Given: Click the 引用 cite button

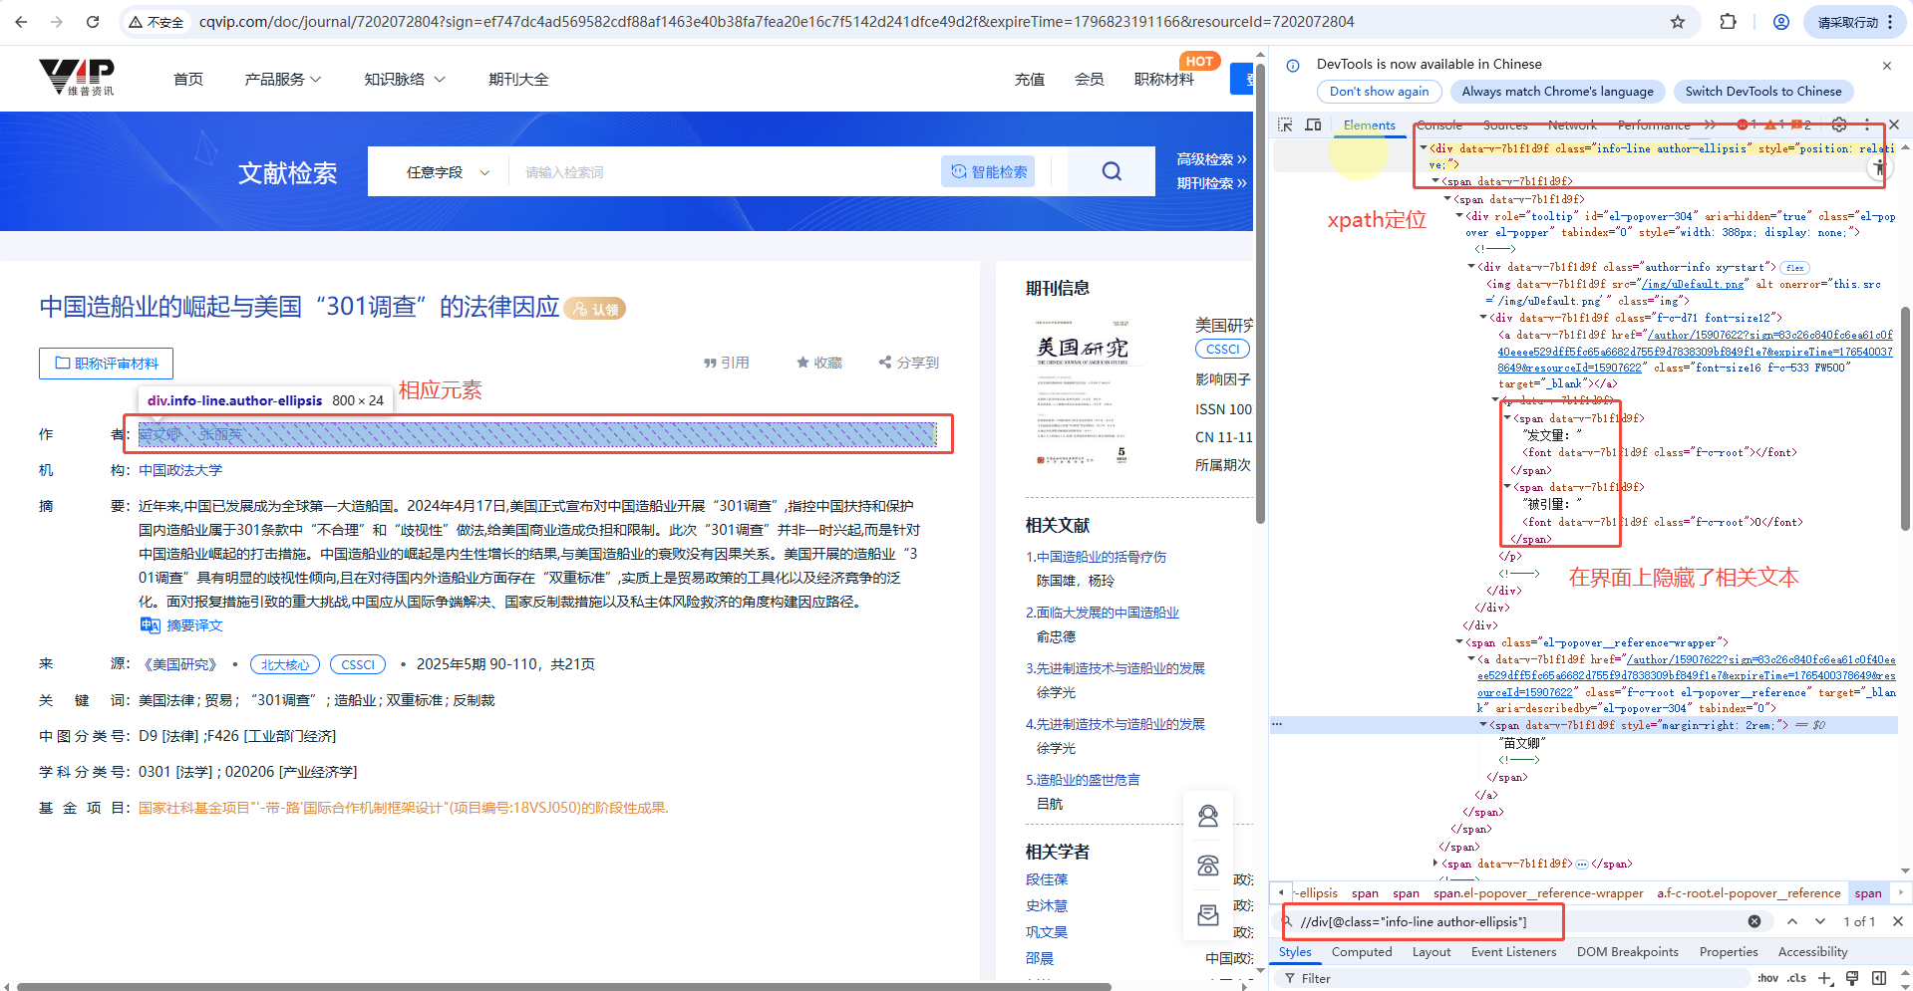Looking at the screenshot, I should click(727, 363).
